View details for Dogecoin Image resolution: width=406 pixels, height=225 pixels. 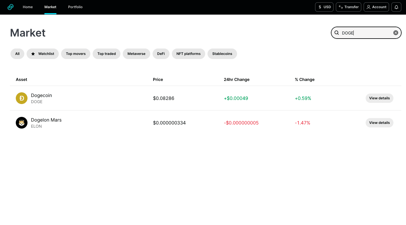pos(379,98)
